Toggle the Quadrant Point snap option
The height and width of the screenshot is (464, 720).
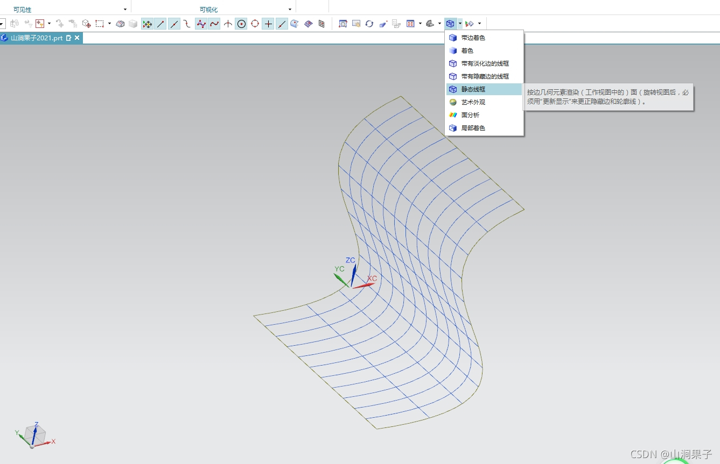(255, 24)
